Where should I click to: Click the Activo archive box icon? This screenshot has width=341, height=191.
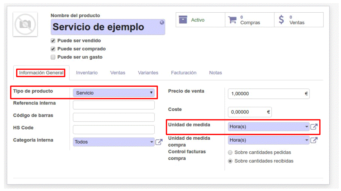(183, 20)
